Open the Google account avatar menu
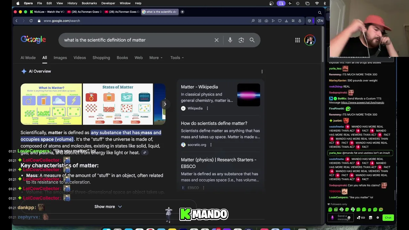The height and width of the screenshot is (230, 409). pyautogui.click(x=310, y=40)
